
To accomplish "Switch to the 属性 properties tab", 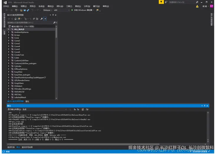I will [x=27, y=102].
